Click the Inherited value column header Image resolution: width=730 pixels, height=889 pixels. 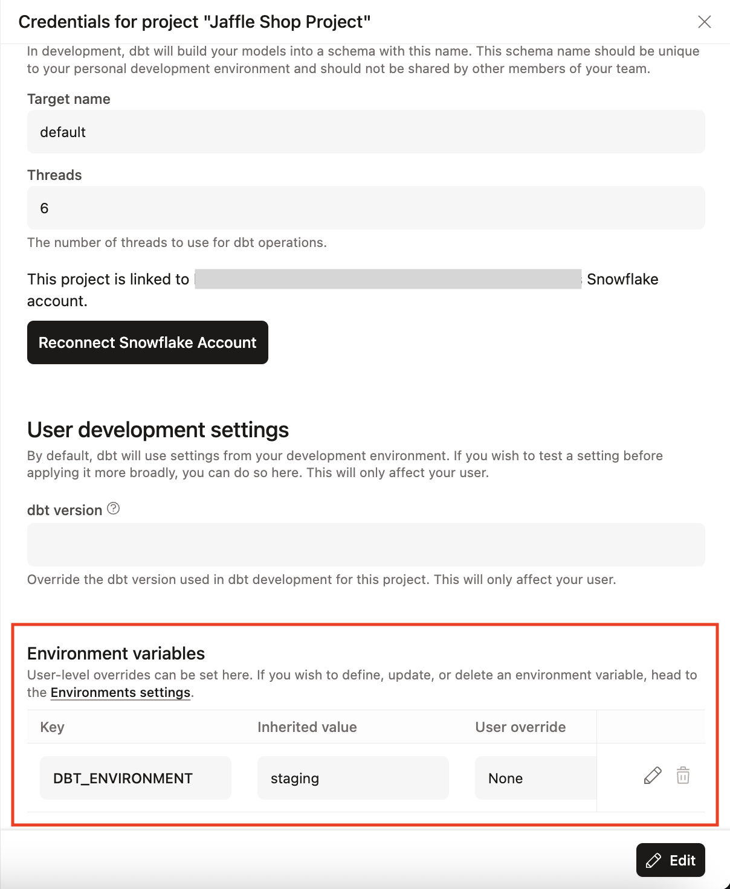pyautogui.click(x=307, y=727)
